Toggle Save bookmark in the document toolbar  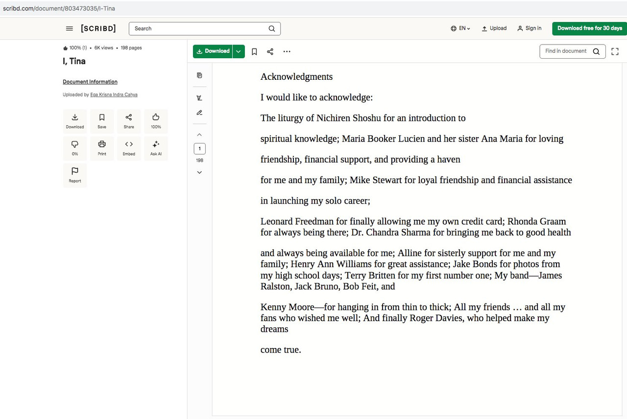[x=254, y=51]
